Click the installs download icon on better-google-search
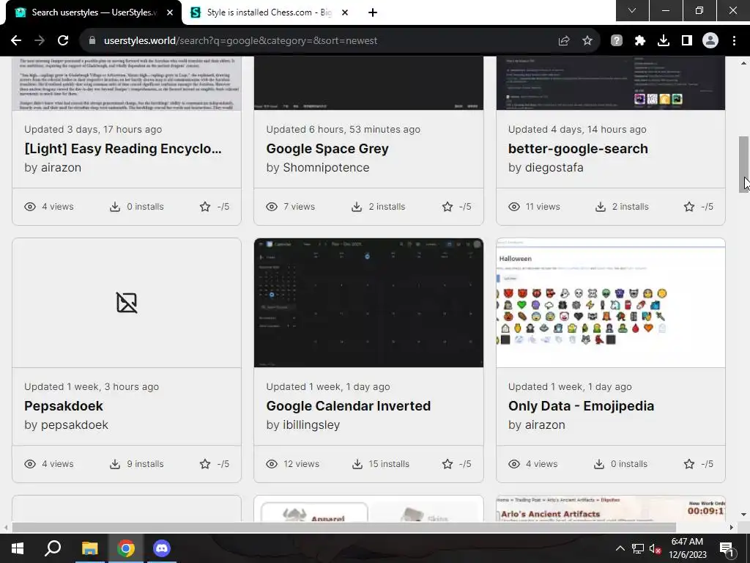This screenshot has width=750, height=563. pyautogui.click(x=601, y=207)
